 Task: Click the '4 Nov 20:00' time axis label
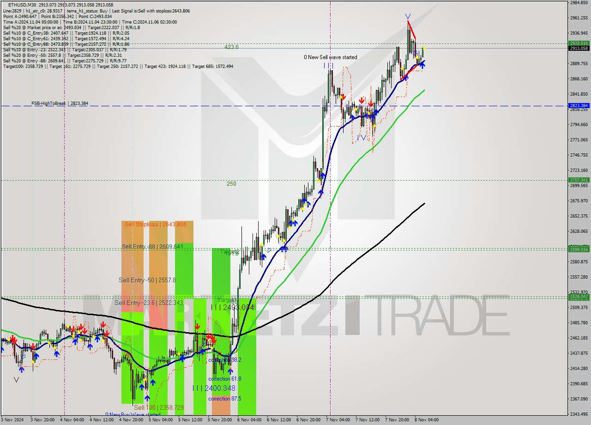131,420
